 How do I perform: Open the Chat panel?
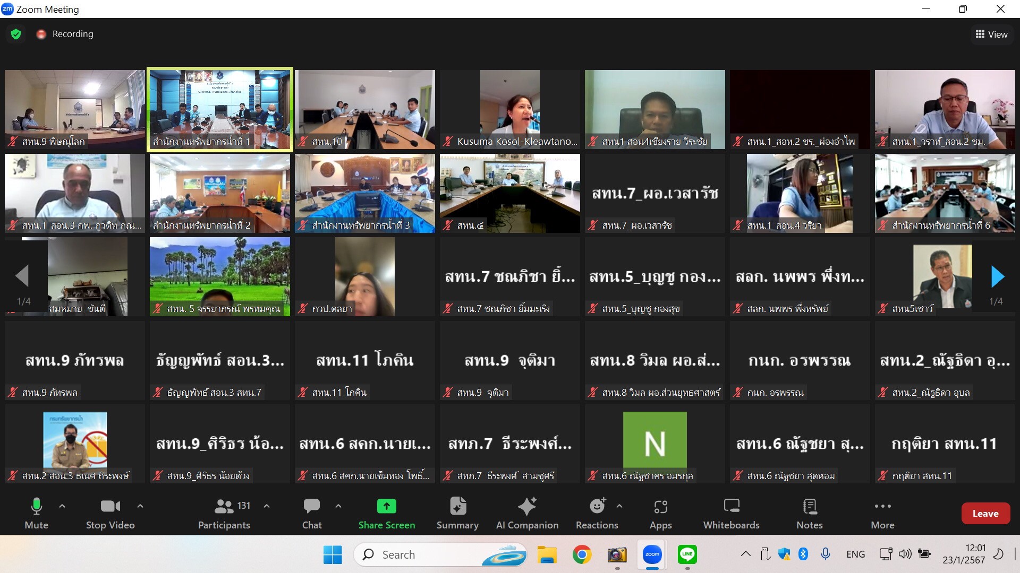(312, 513)
